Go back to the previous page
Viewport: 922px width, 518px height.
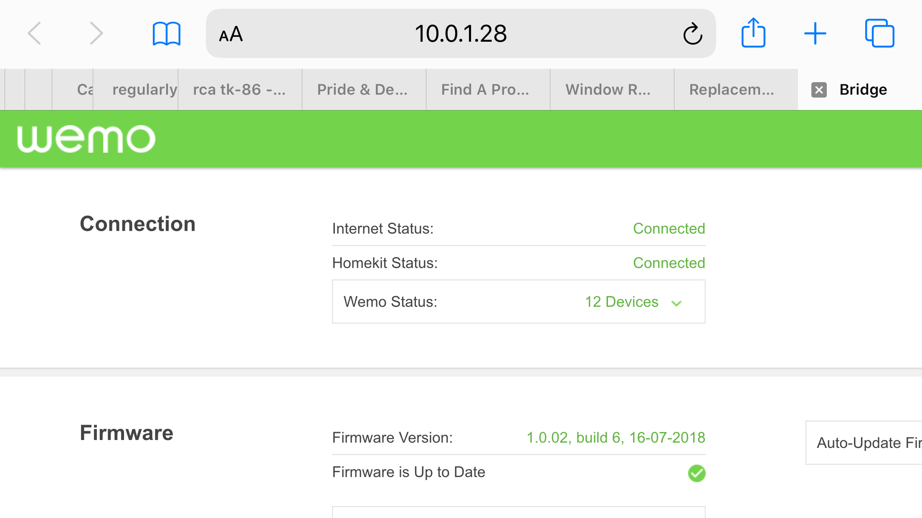(x=35, y=33)
